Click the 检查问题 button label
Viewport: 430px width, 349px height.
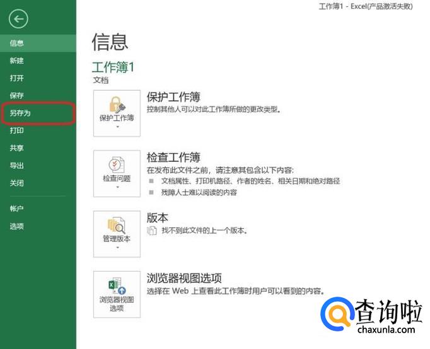click(x=117, y=179)
